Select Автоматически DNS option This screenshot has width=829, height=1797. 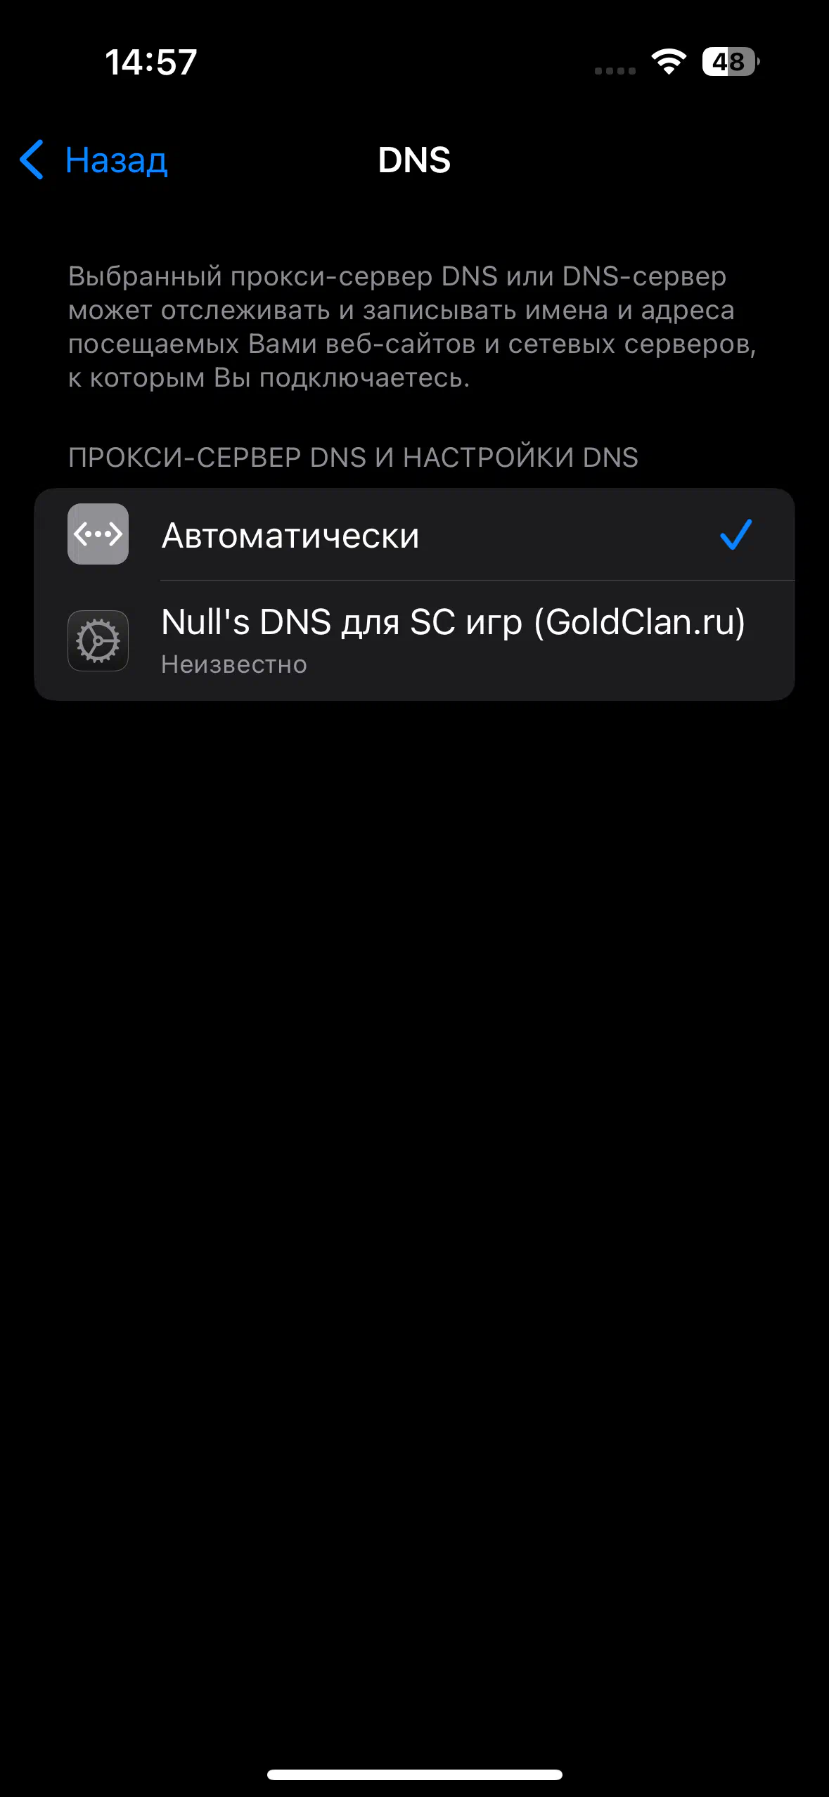coord(414,534)
